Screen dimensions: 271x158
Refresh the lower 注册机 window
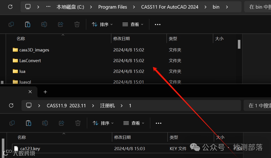point(11,105)
